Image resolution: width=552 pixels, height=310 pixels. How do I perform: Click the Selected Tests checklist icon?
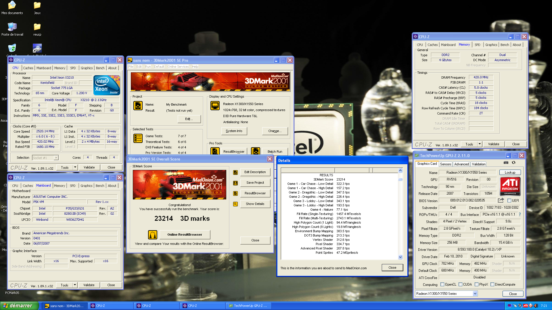pos(138,138)
